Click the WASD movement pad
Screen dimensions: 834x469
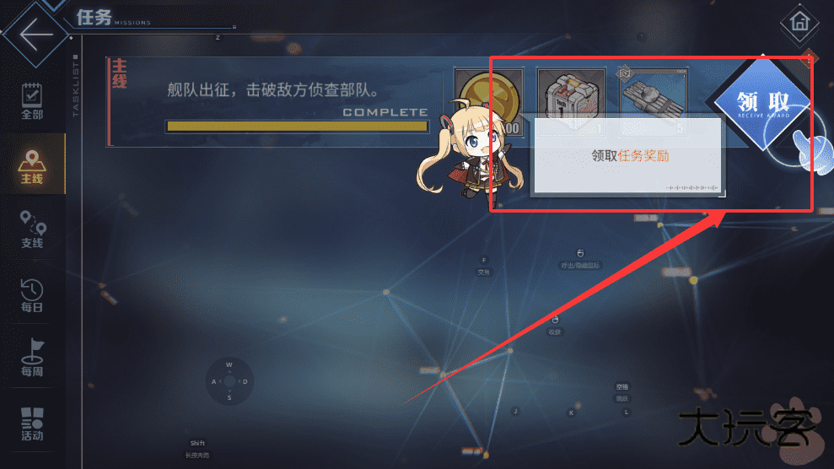point(229,381)
